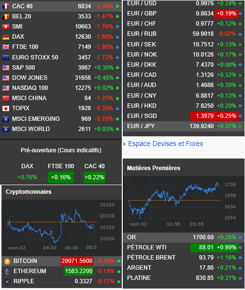Click the BEL 20 index name
This screenshot has width=245, height=290.
22,16
